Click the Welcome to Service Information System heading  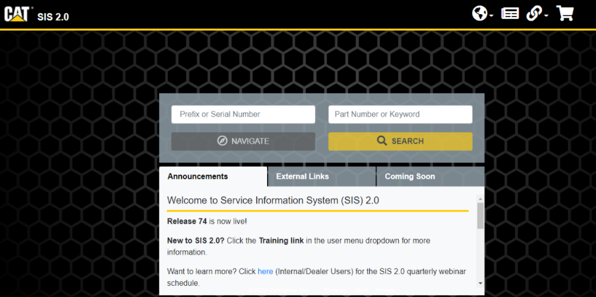[273, 201]
